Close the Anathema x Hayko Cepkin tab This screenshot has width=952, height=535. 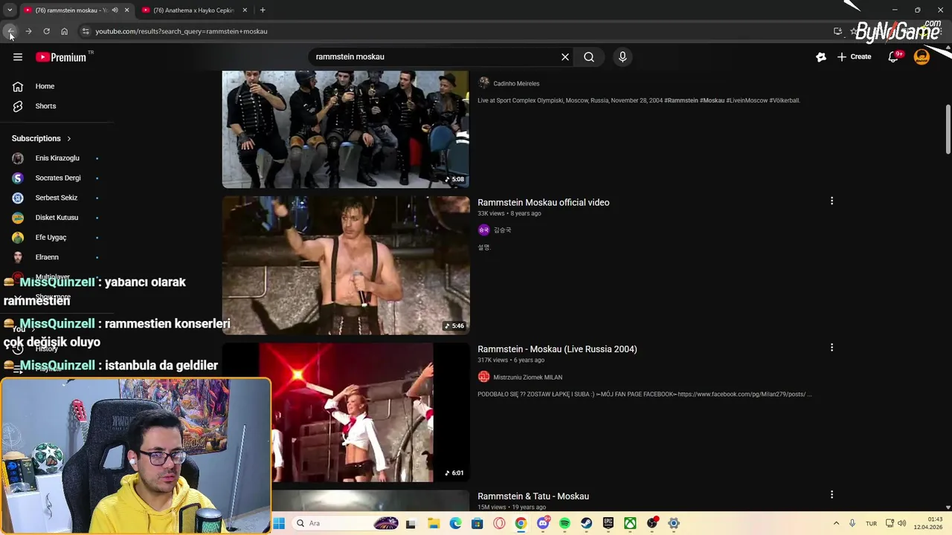245,10
